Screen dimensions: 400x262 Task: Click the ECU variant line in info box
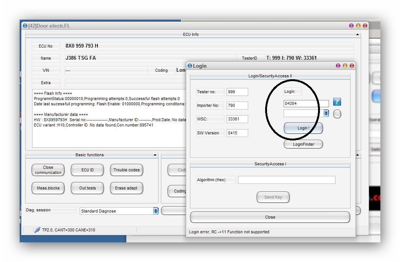tap(93, 125)
